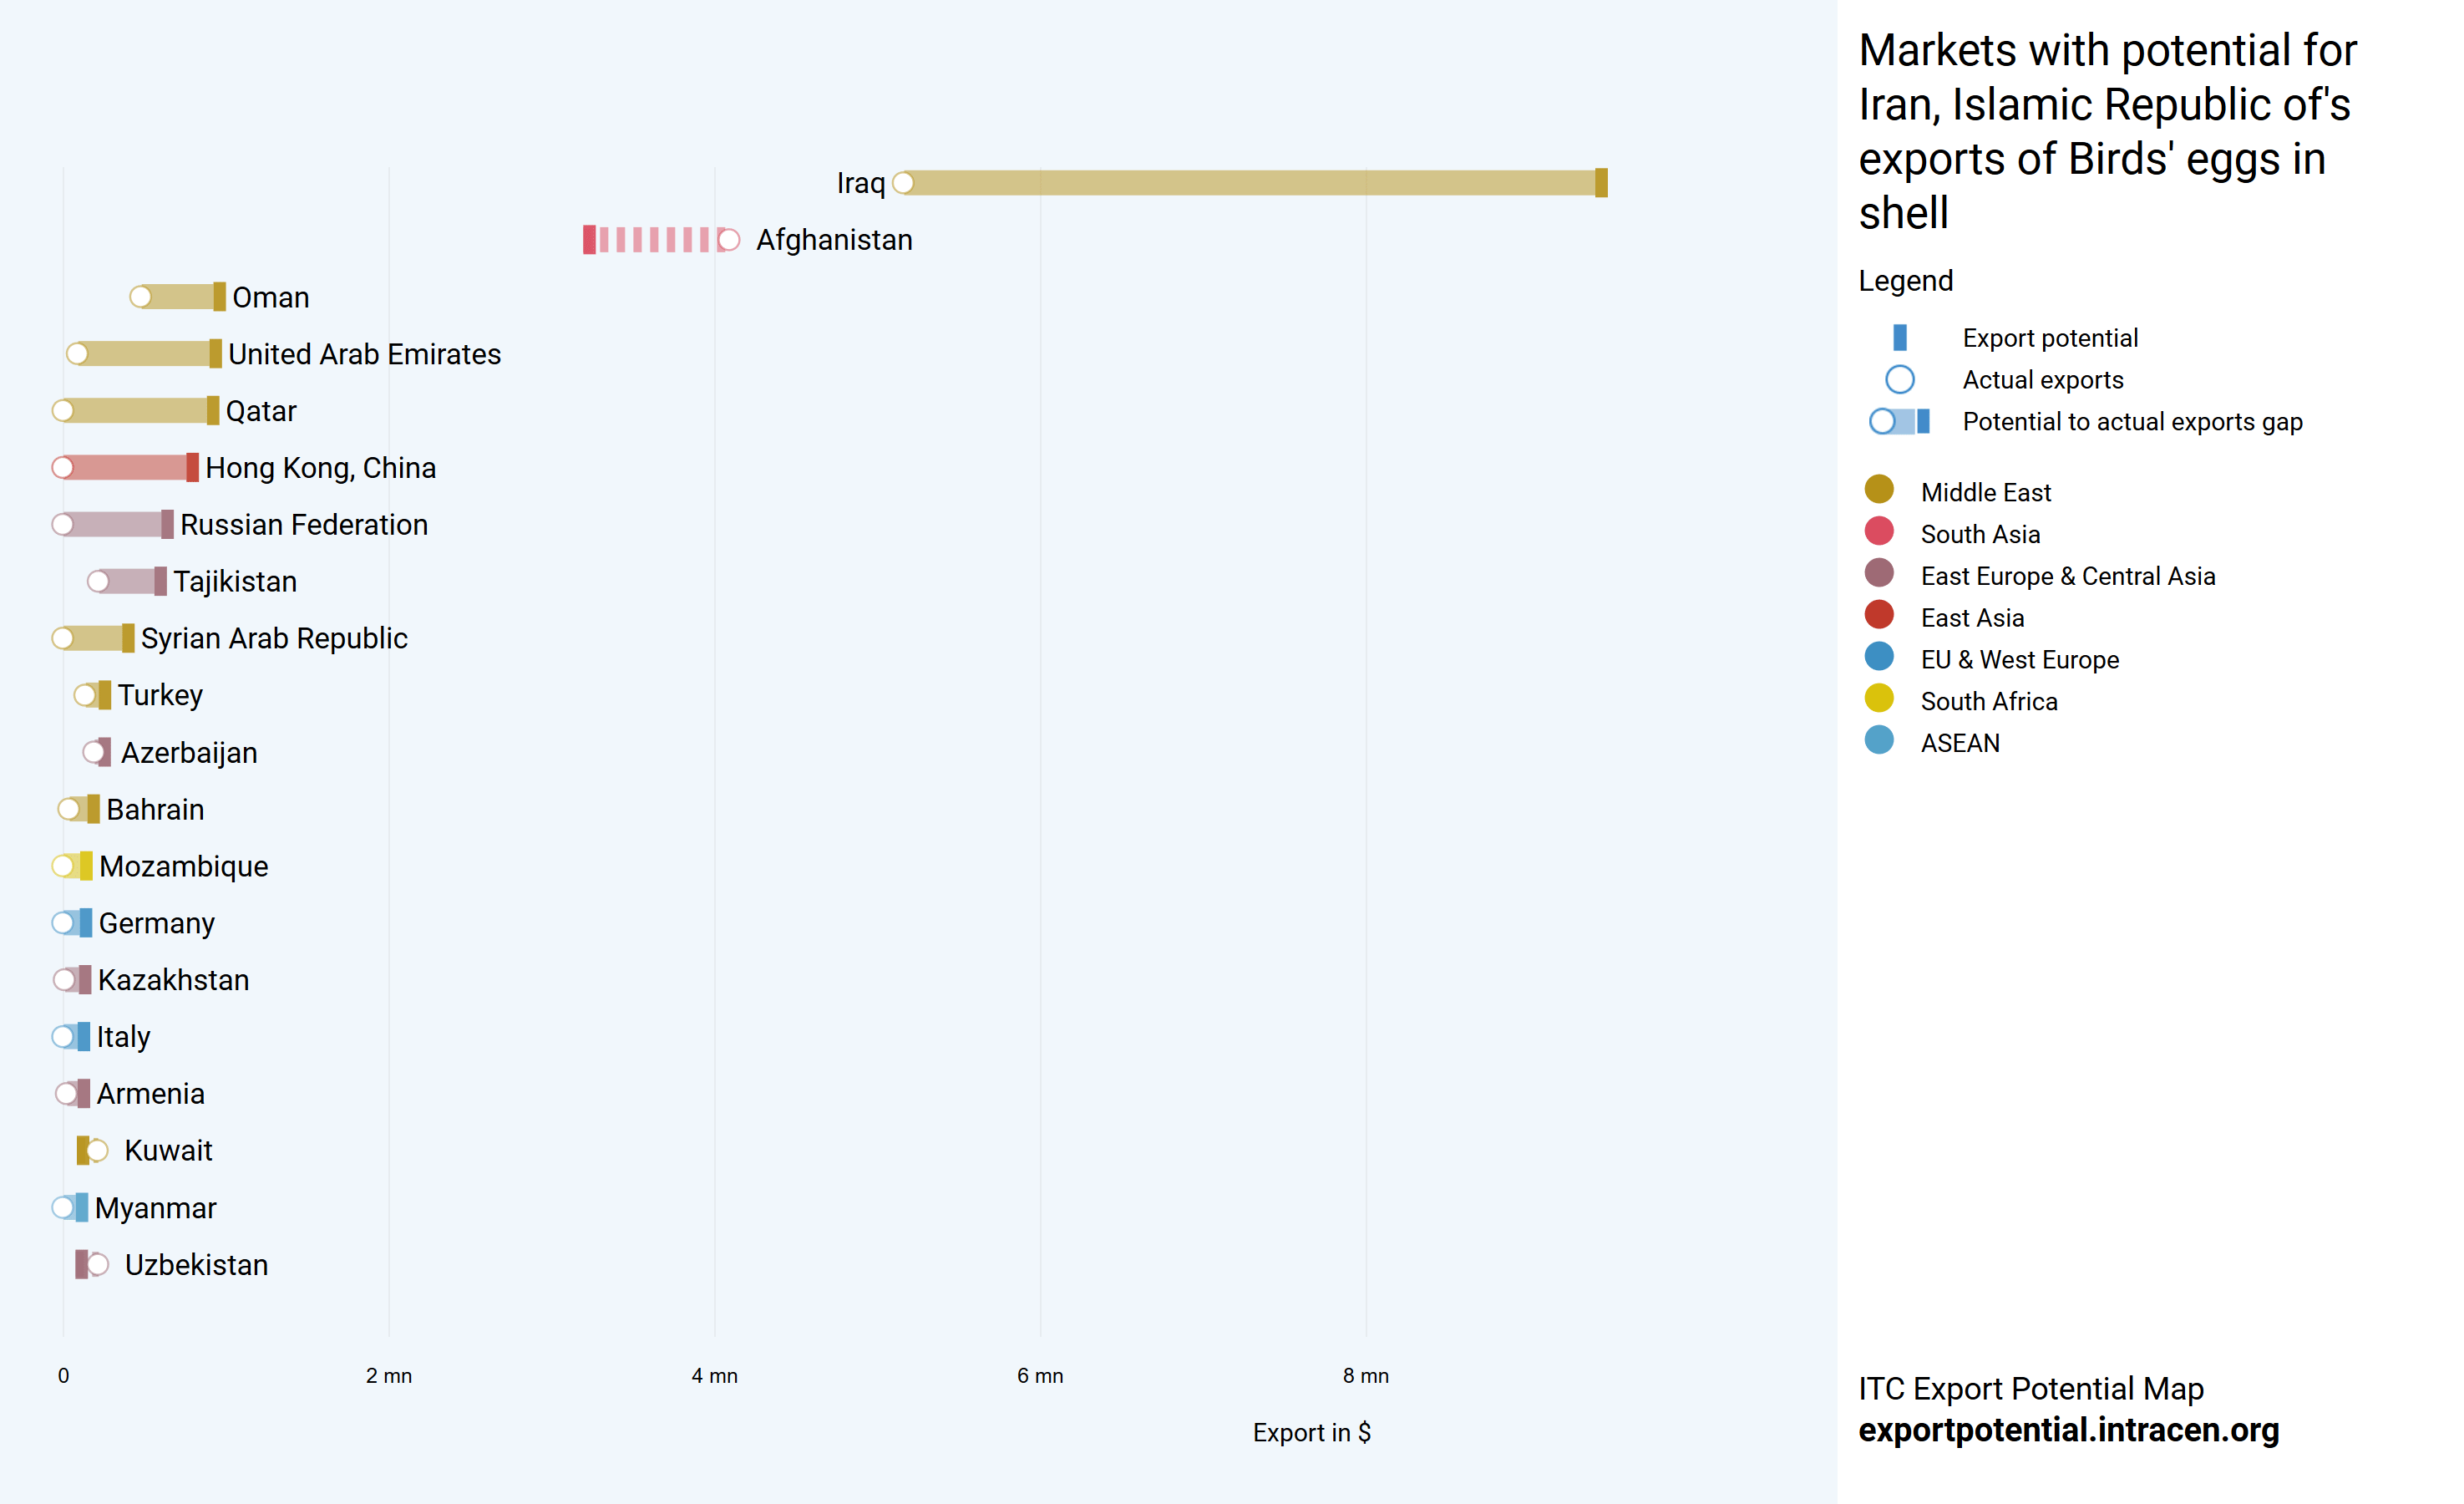2464x1504 pixels.
Task: Click the Mozambique country label
Action: (x=184, y=866)
